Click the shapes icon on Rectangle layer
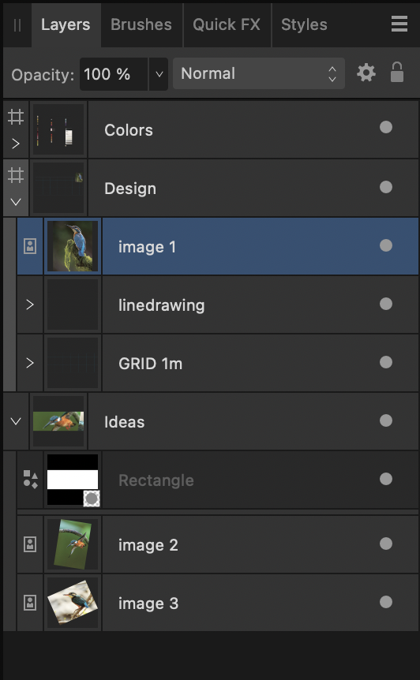Screen dimensions: 420x680 pyautogui.click(x=30, y=480)
